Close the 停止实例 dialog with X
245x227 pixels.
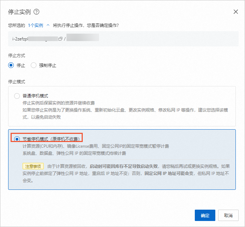pos(236,12)
